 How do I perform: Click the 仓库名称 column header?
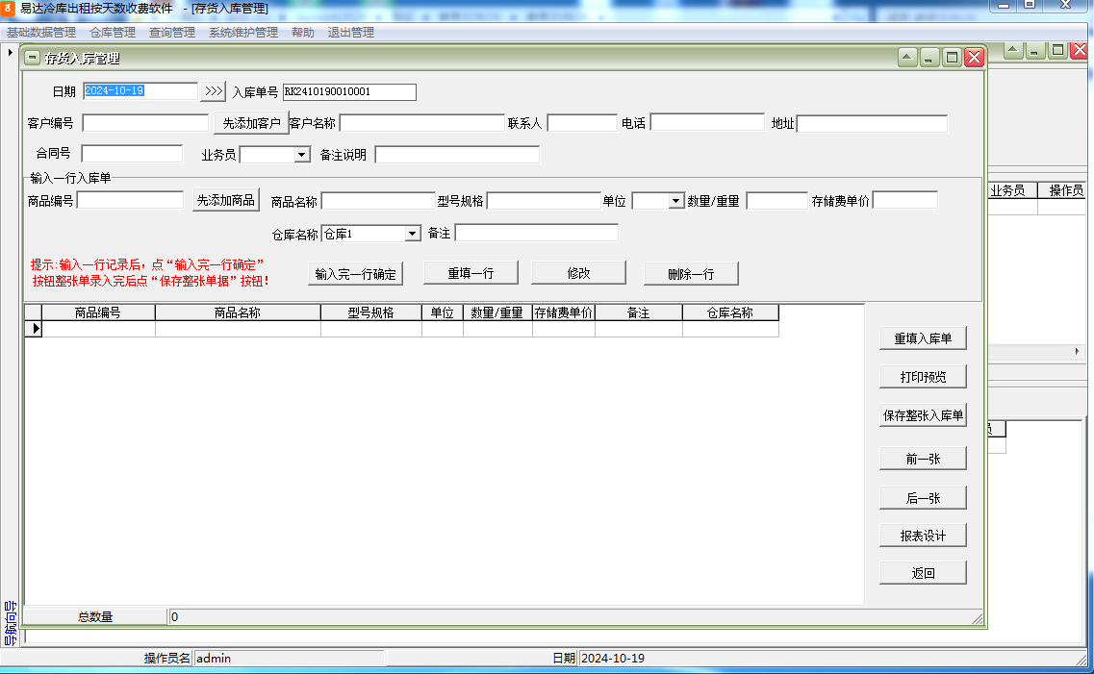point(730,312)
